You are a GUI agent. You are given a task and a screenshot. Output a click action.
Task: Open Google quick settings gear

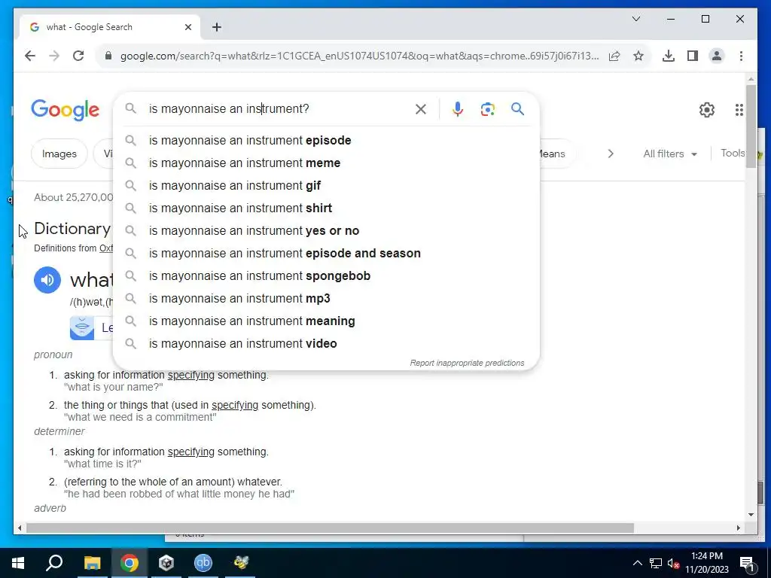tap(706, 110)
